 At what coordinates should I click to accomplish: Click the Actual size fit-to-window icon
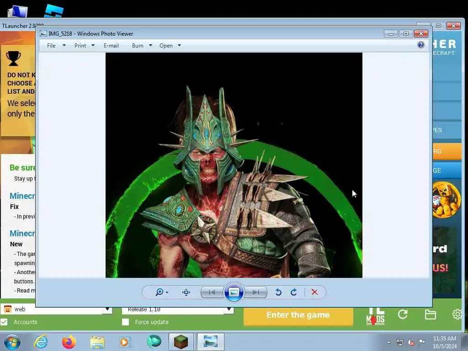(x=186, y=292)
